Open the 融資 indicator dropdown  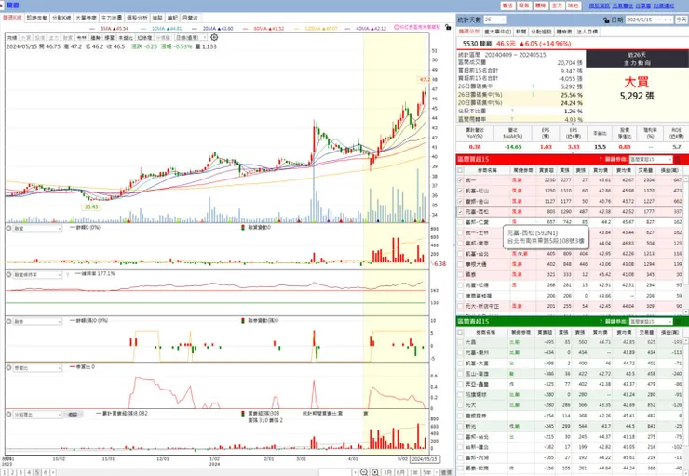(x=37, y=229)
